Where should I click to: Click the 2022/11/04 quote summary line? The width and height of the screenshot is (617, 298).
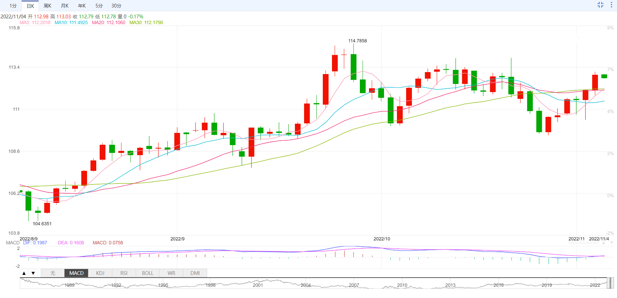[72, 17]
